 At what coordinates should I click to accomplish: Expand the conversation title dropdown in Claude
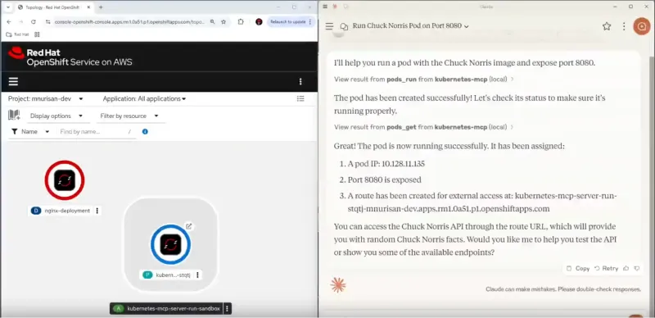tap(466, 26)
